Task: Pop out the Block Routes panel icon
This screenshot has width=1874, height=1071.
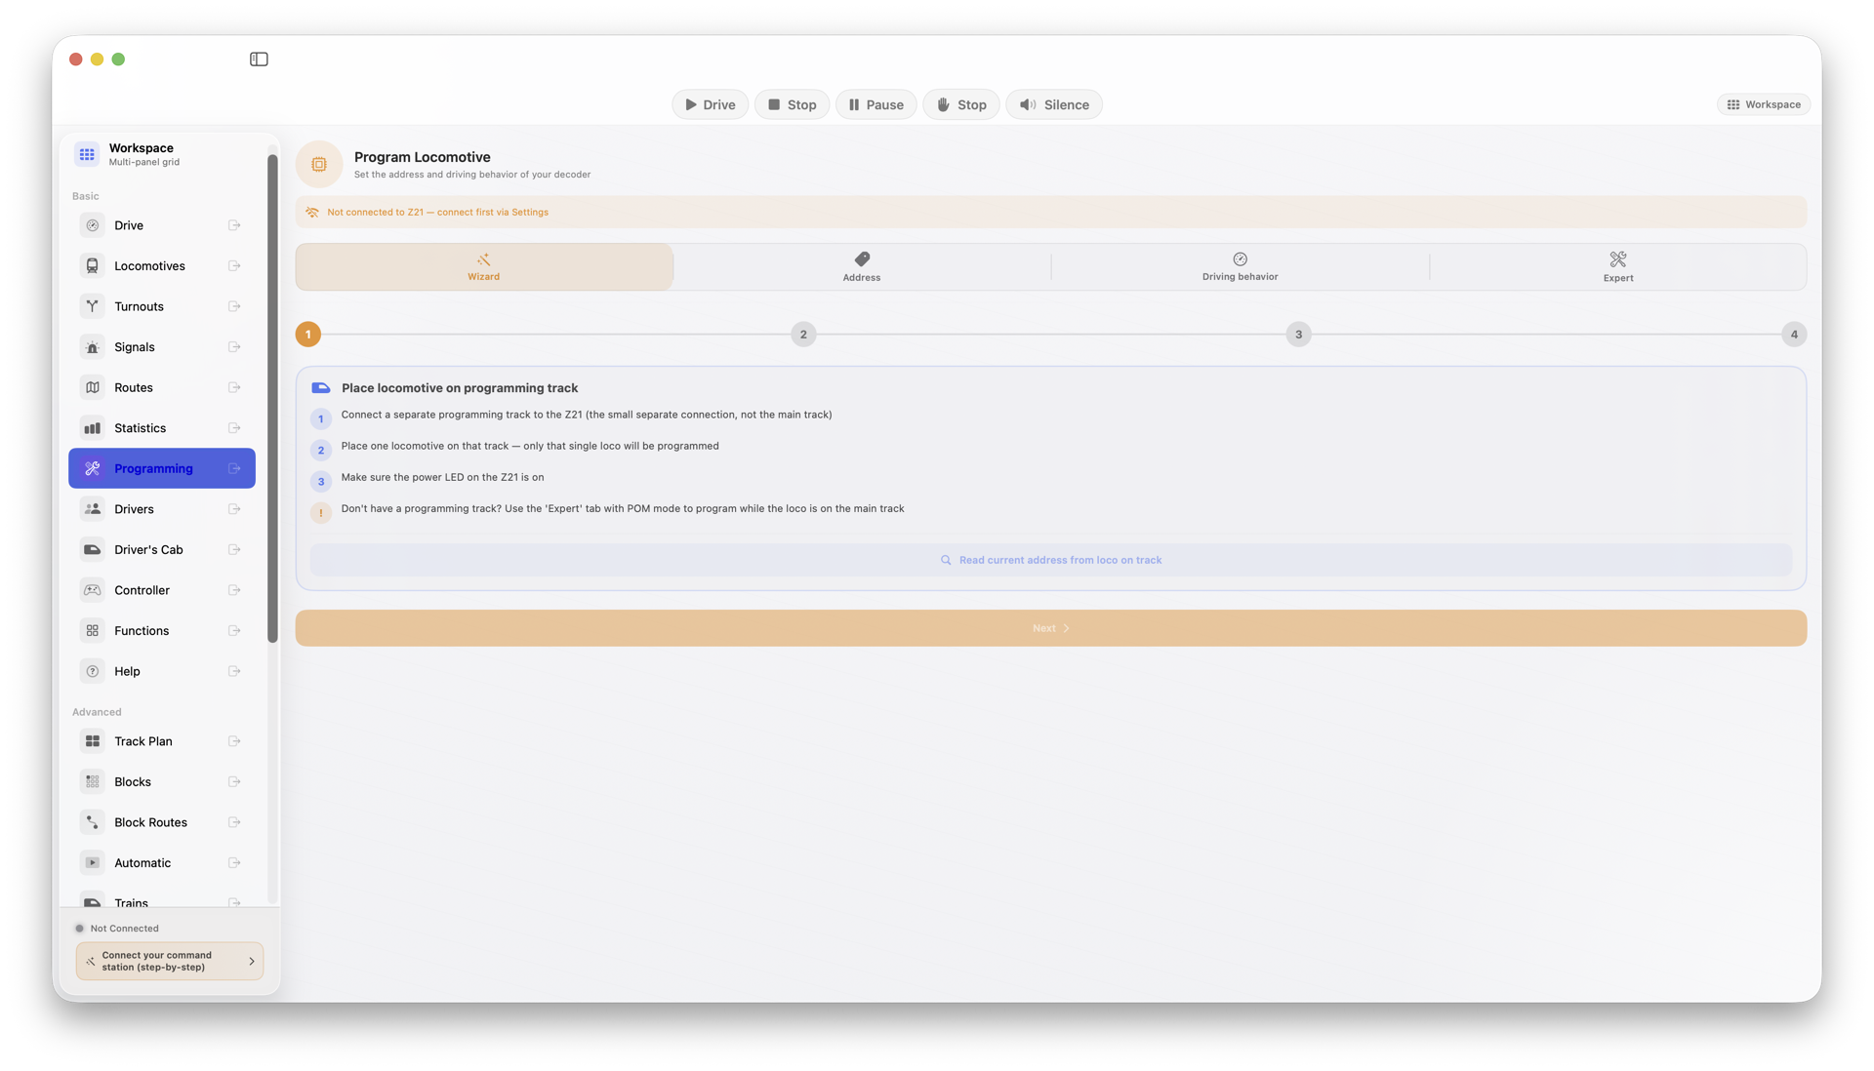Action: pyautogui.click(x=234, y=822)
